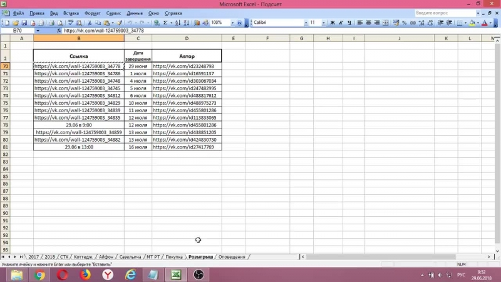501x282 pixels.
Task: Center align text icon
Action: tap(368, 23)
